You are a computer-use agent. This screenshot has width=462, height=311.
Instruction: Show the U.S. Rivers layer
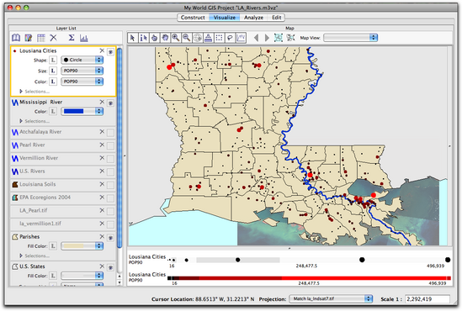[x=110, y=171]
